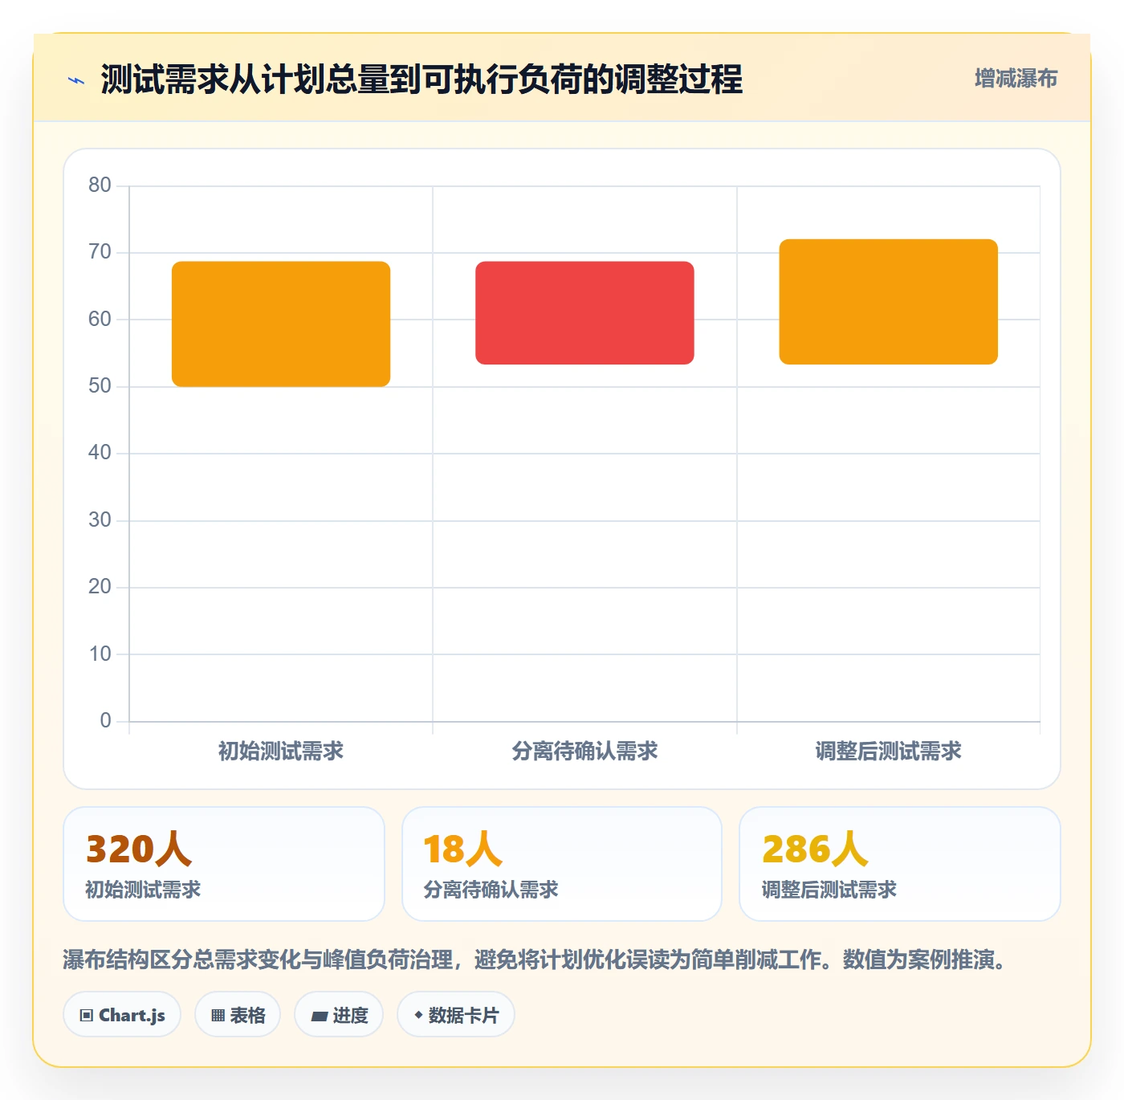Screen dimensions: 1124x1100
Task: Click the 286人 stat value
Action: coord(815,849)
